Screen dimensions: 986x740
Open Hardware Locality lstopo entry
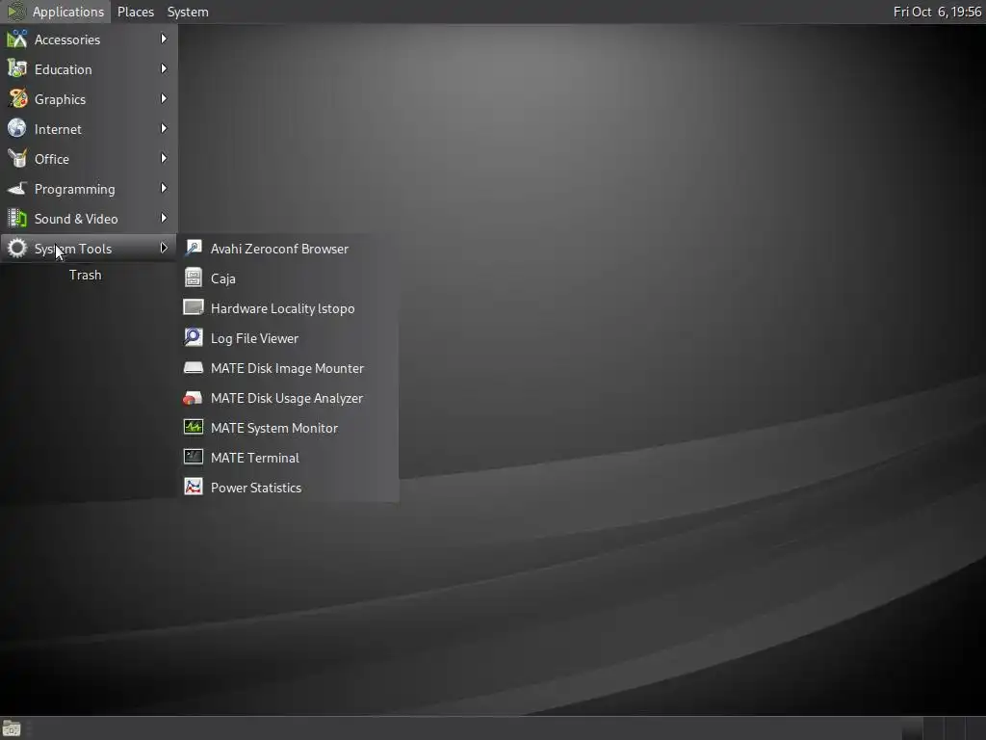(289, 308)
